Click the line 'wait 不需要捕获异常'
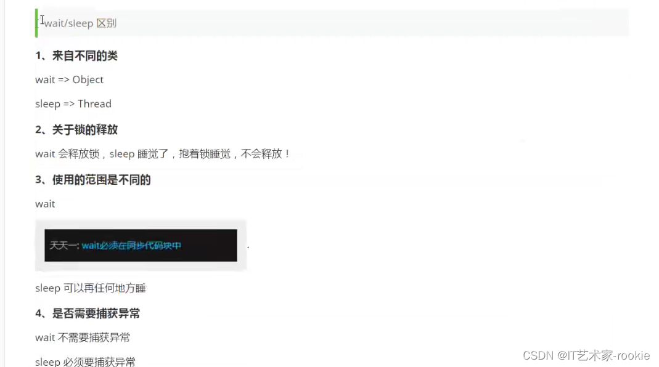The image size is (659, 367). [83, 337]
